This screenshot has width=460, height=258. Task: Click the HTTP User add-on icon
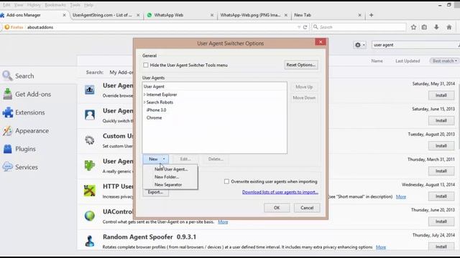[89, 191]
